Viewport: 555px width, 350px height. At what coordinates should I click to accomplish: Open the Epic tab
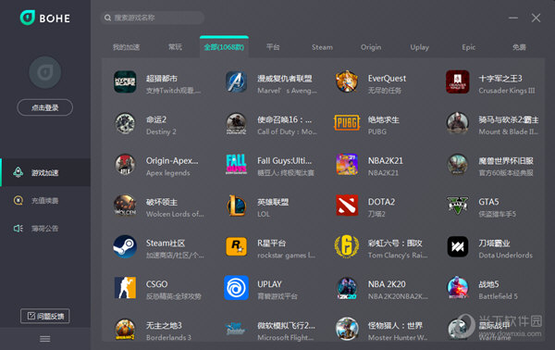coord(469,47)
